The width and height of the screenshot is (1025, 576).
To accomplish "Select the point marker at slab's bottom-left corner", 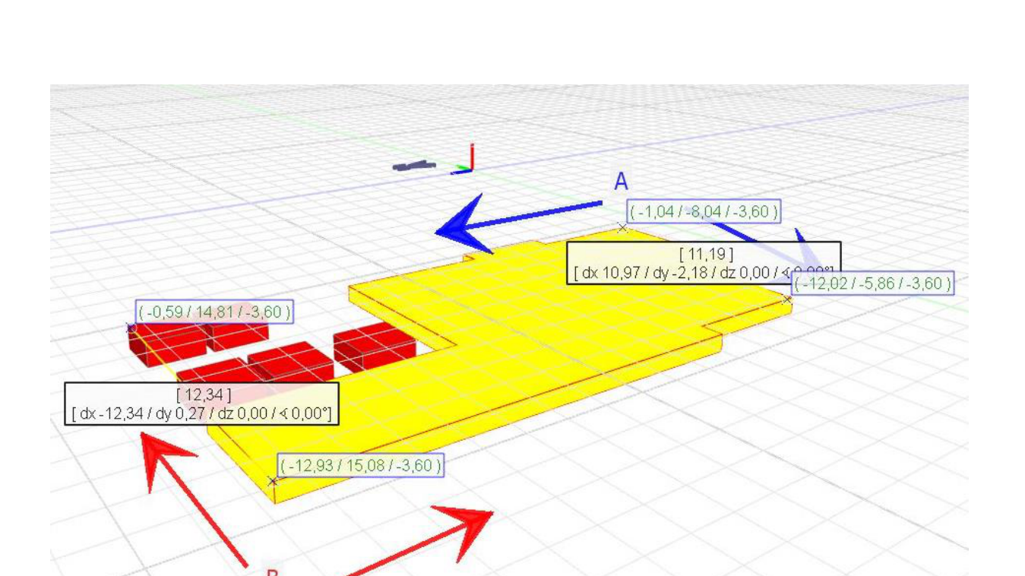I will [273, 481].
